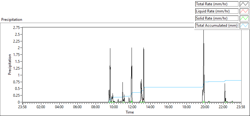Screen dimensions: 250x116
Task: Click the 2.75 y-axis maximum value
Action: (x=17, y=28)
